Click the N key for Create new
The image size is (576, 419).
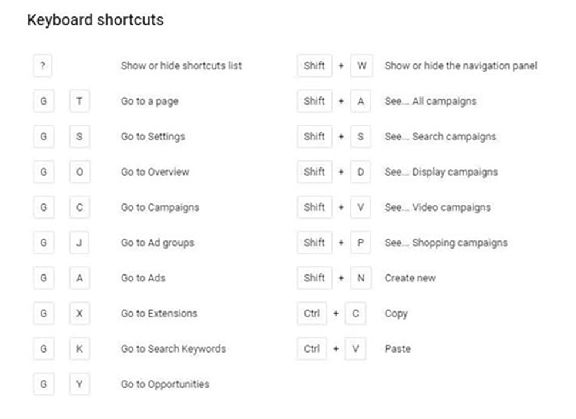361,278
